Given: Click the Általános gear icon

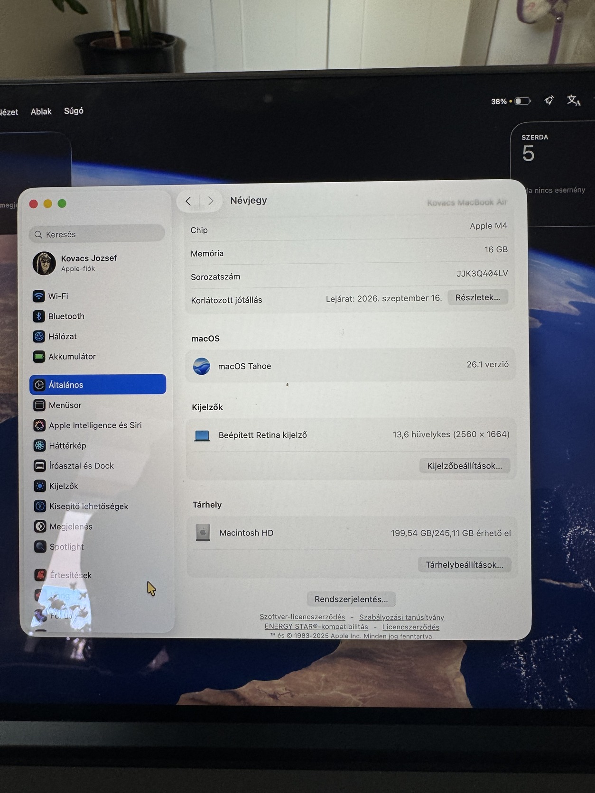Looking at the screenshot, I should [x=40, y=385].
